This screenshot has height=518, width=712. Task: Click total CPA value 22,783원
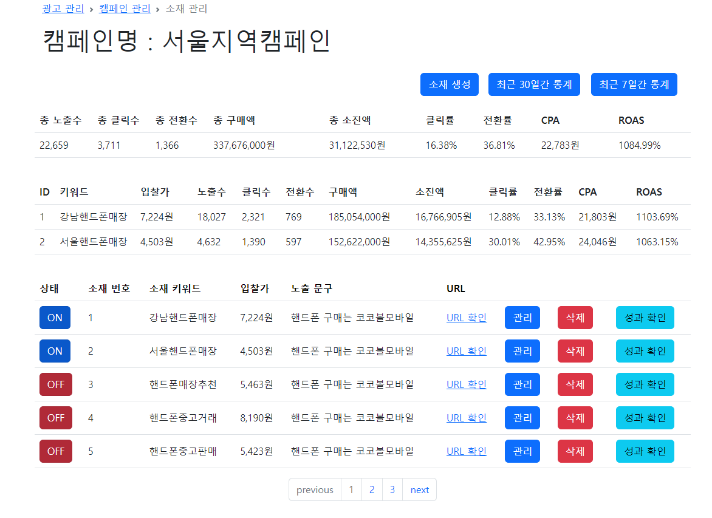tap(560, 145)
